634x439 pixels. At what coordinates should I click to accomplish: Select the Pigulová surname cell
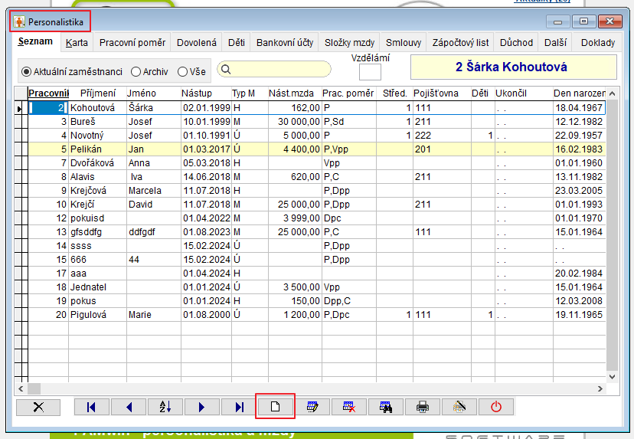point(97,315)
